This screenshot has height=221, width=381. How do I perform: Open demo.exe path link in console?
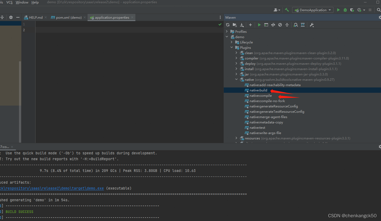52,188
